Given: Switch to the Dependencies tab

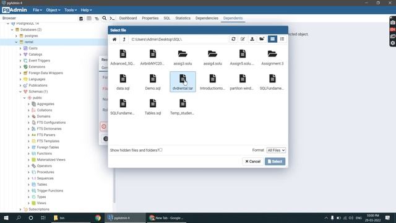Looking at the screenshot, I should 207,18.
